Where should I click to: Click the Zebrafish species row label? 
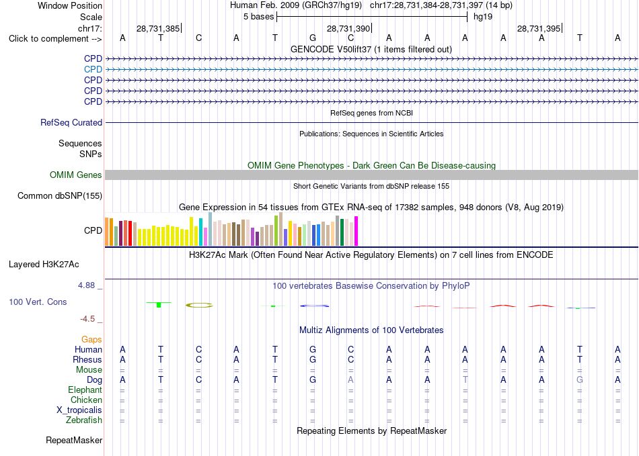point(84,420)
